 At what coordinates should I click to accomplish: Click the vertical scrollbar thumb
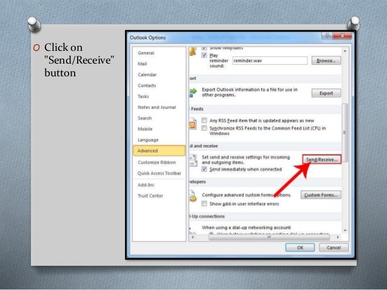click(x=345, y=133)
